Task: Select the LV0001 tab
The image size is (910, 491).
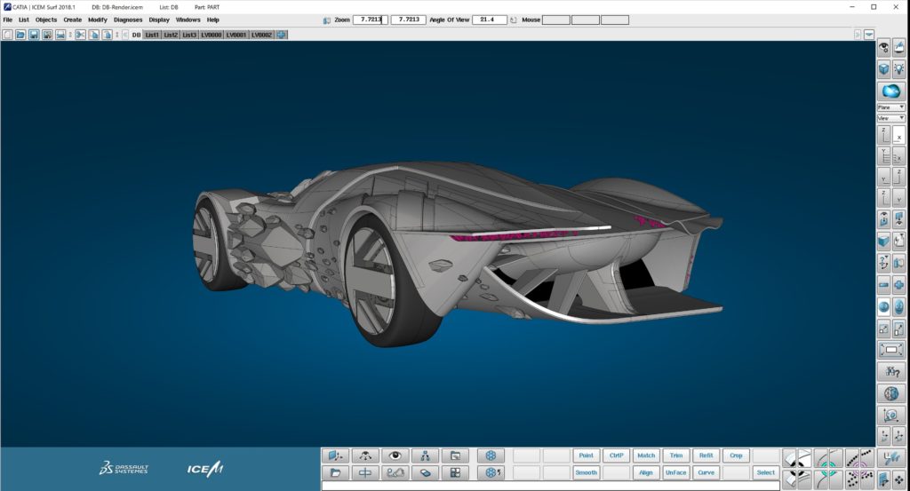Action: pos(235,35)
